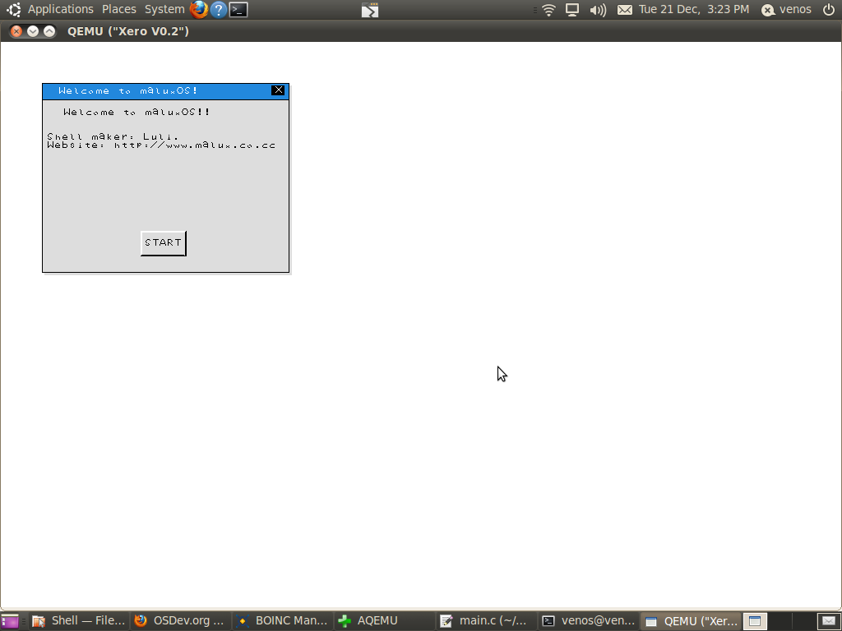Open the mail envelope indicator
The height and width of the screenshot is (631, 842).
click(x=625, y=10)
